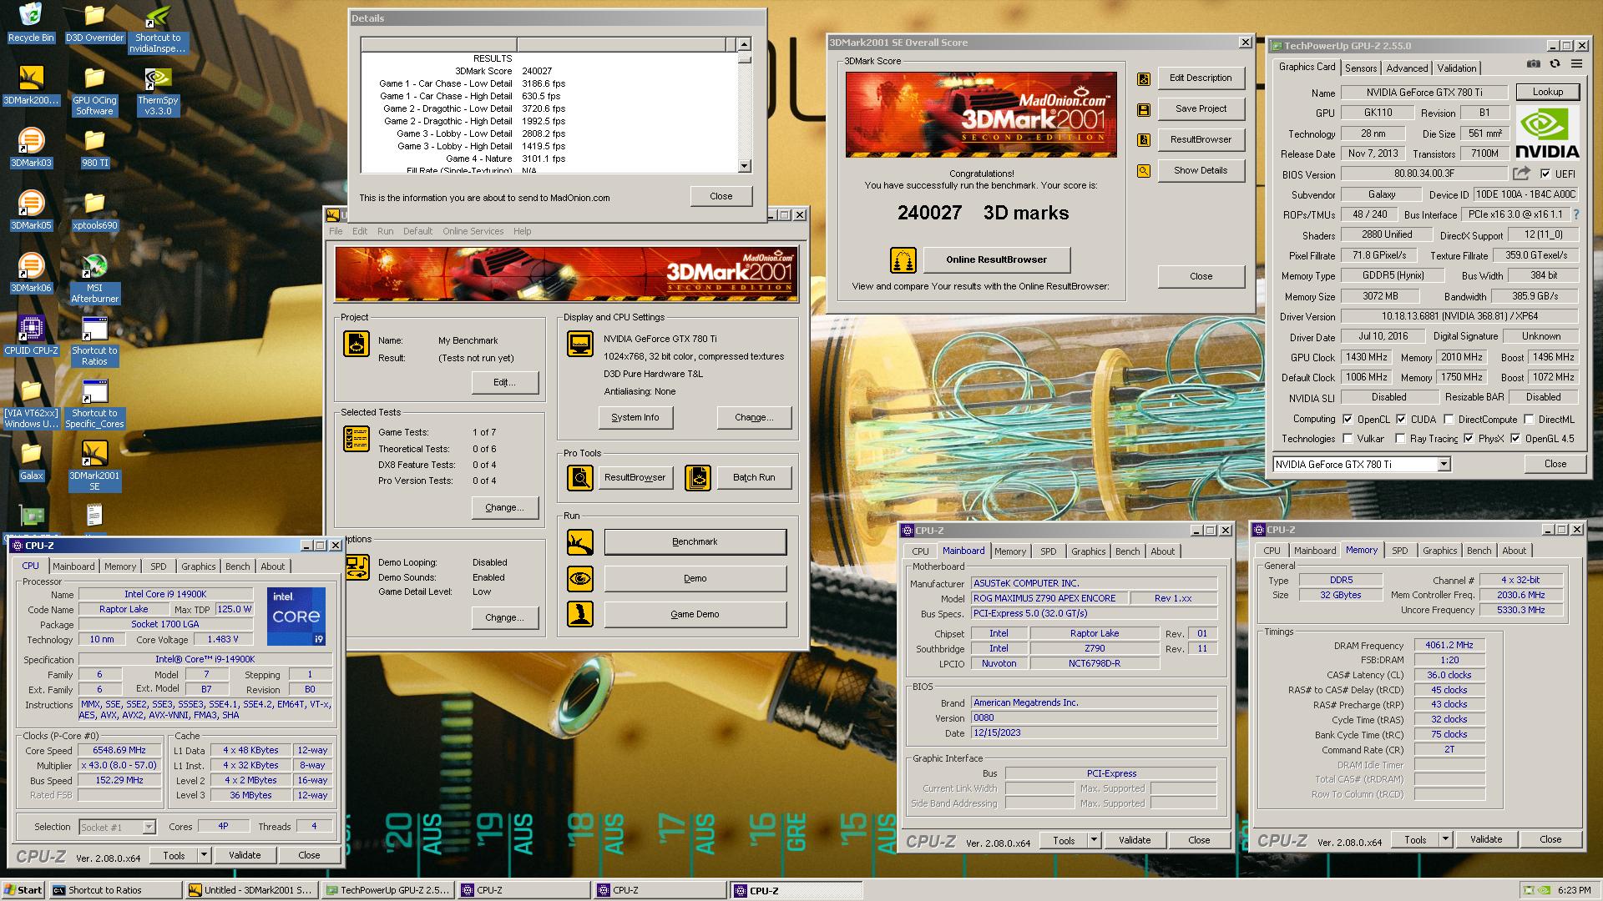
Task: Toggle the Ray Tracing checkbox in GPU-Z
Action: tap(1399, 439)
